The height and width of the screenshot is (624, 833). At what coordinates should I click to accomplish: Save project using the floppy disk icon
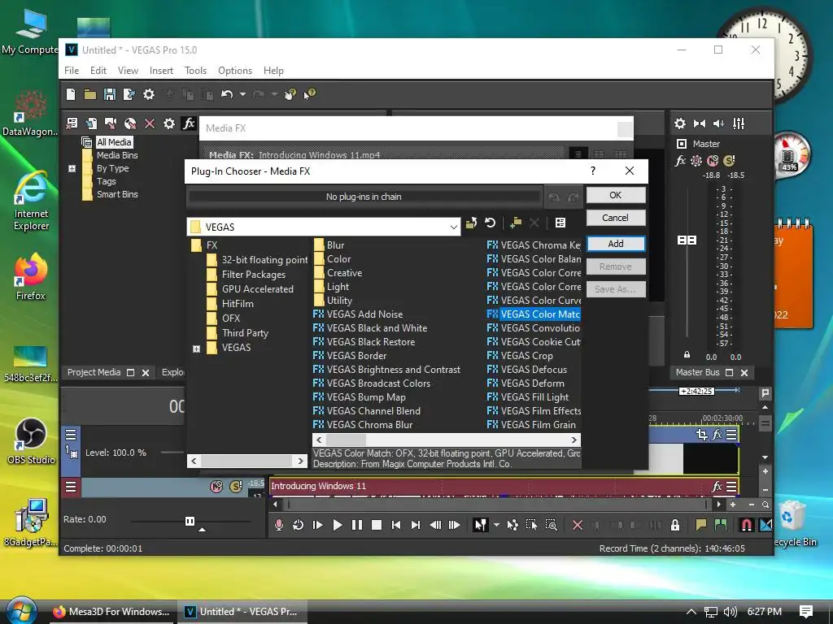pos(110,94)
